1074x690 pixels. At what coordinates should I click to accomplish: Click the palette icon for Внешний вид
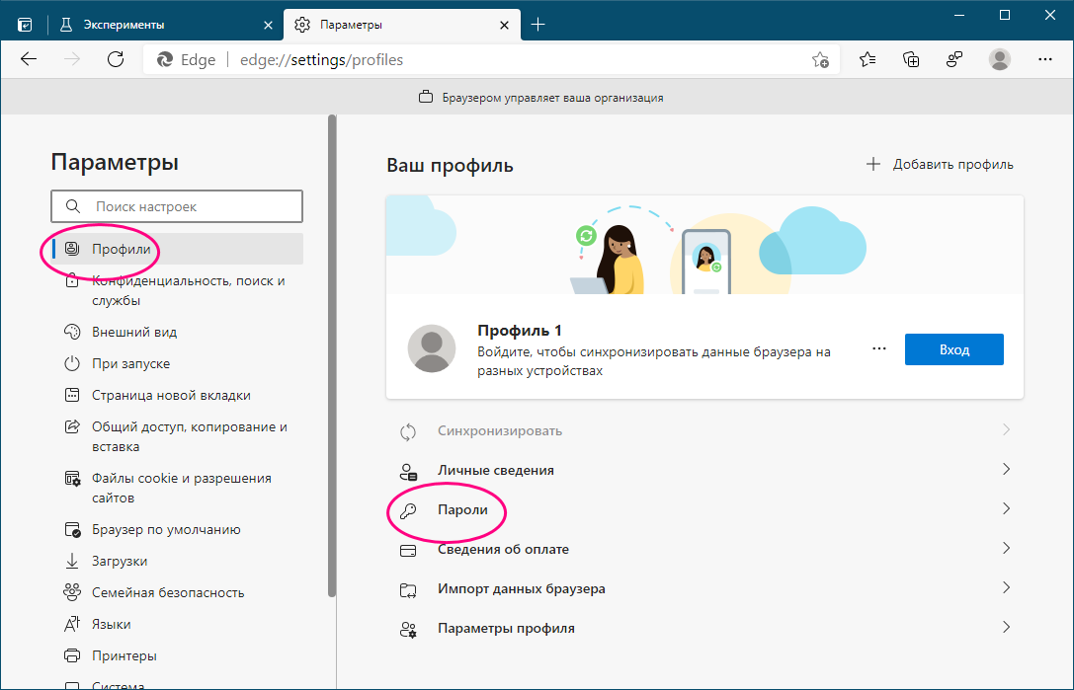coord(72,332)
